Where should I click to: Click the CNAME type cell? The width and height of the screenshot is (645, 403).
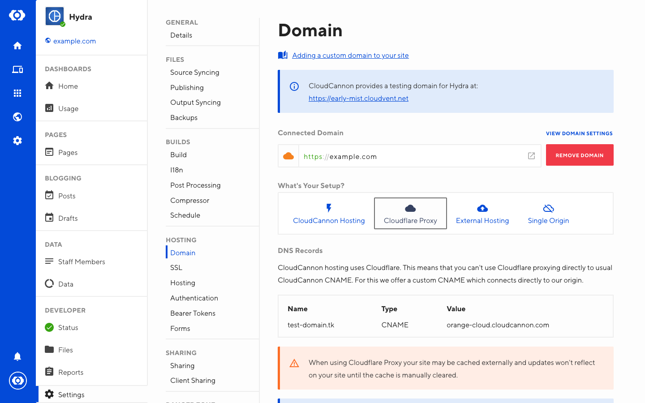point(395,325)
